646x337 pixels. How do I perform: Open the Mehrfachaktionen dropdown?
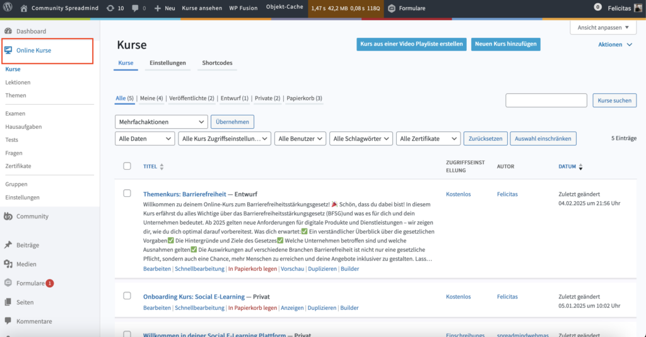click(x=161, y=121)
